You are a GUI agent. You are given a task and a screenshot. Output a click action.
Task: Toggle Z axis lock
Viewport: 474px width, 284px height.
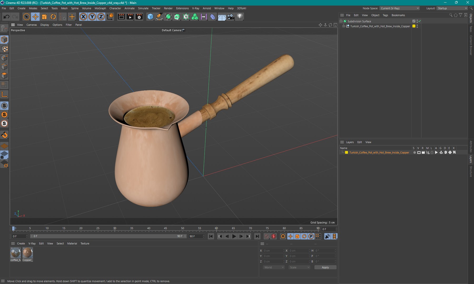coord(101,17)
